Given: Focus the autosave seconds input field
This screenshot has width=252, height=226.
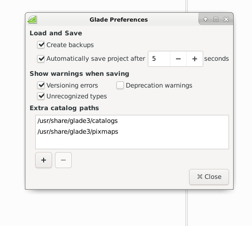Looking at the screenshot, I should 159,59.
